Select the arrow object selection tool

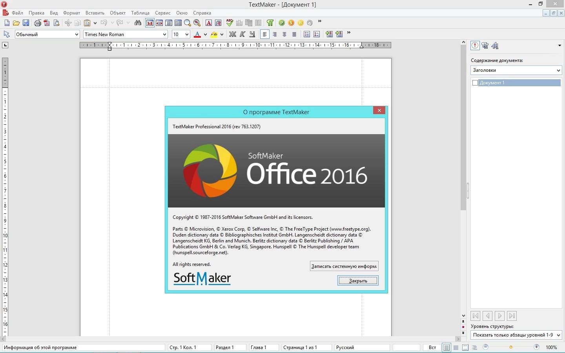coord(7,35)
